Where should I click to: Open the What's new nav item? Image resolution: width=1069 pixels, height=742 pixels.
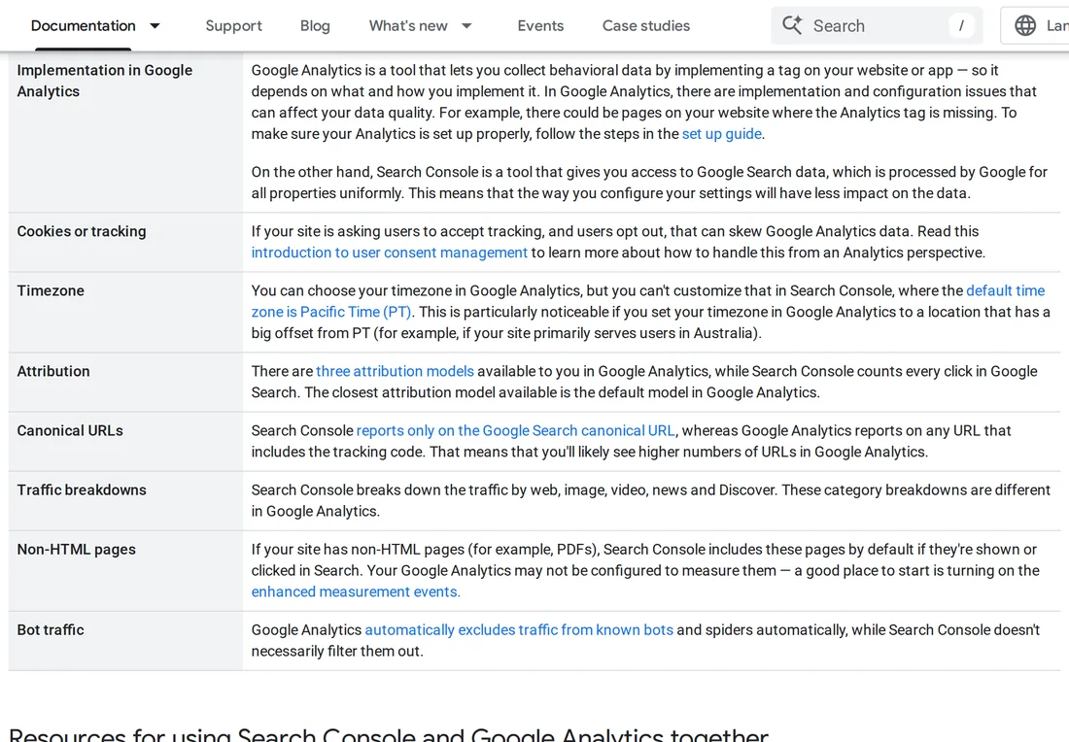408,26
